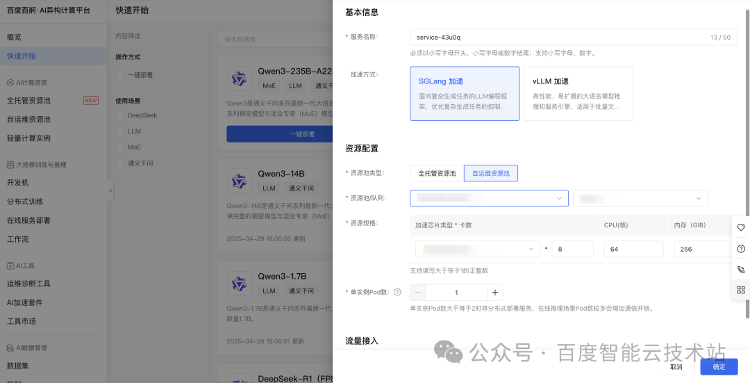Click 一键部署 button on Qwen3-235B card

click(x=279, y=134)
